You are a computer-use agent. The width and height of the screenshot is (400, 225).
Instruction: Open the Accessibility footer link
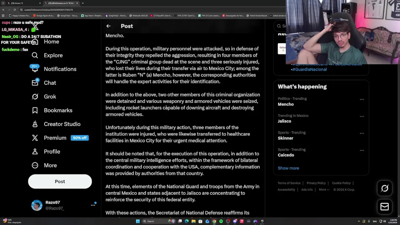(286, 190)
